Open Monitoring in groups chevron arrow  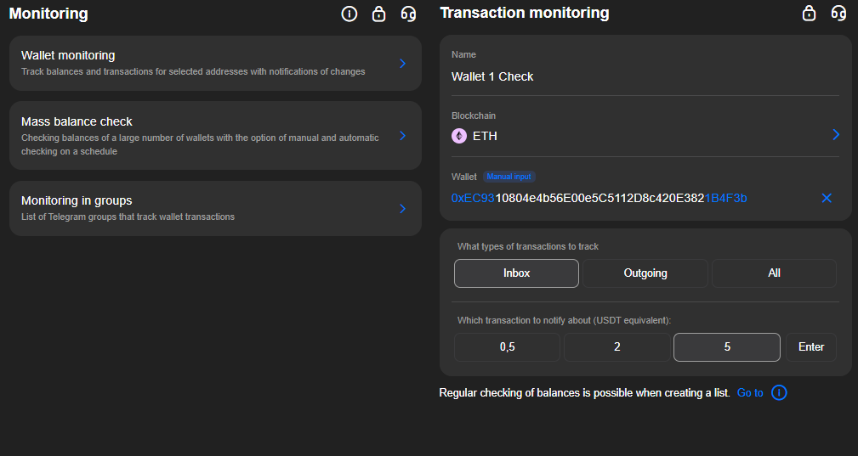click(403, 209)
